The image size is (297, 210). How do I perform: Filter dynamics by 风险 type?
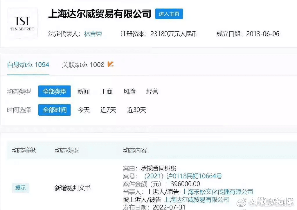(x=129, y=91)
